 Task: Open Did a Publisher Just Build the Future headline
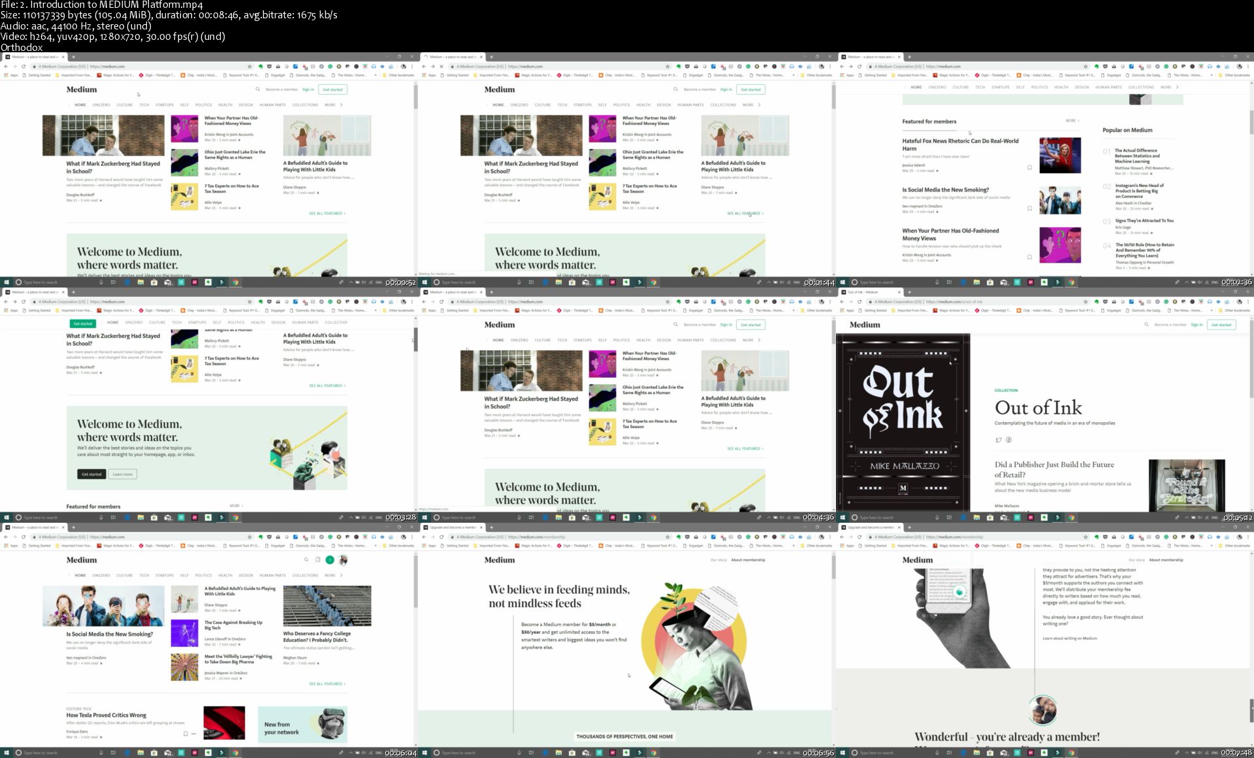[1054, 469]
